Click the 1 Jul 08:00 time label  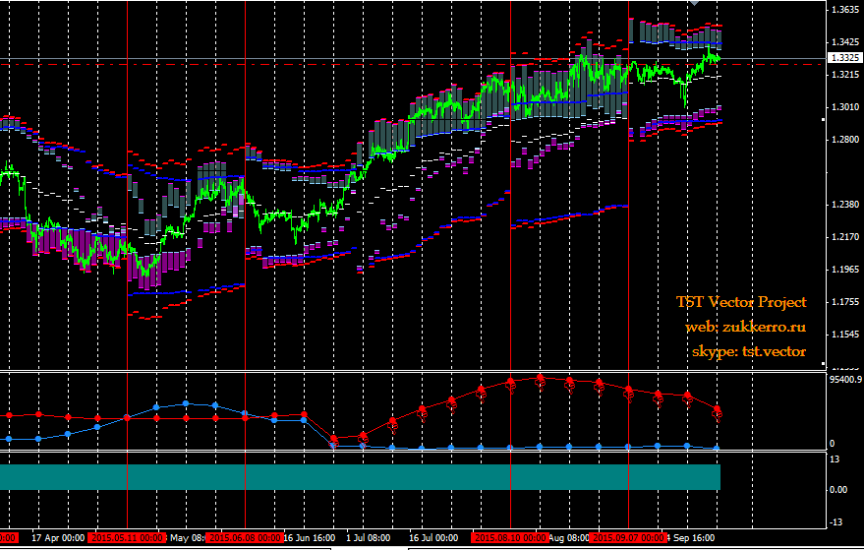click(368, 537)
